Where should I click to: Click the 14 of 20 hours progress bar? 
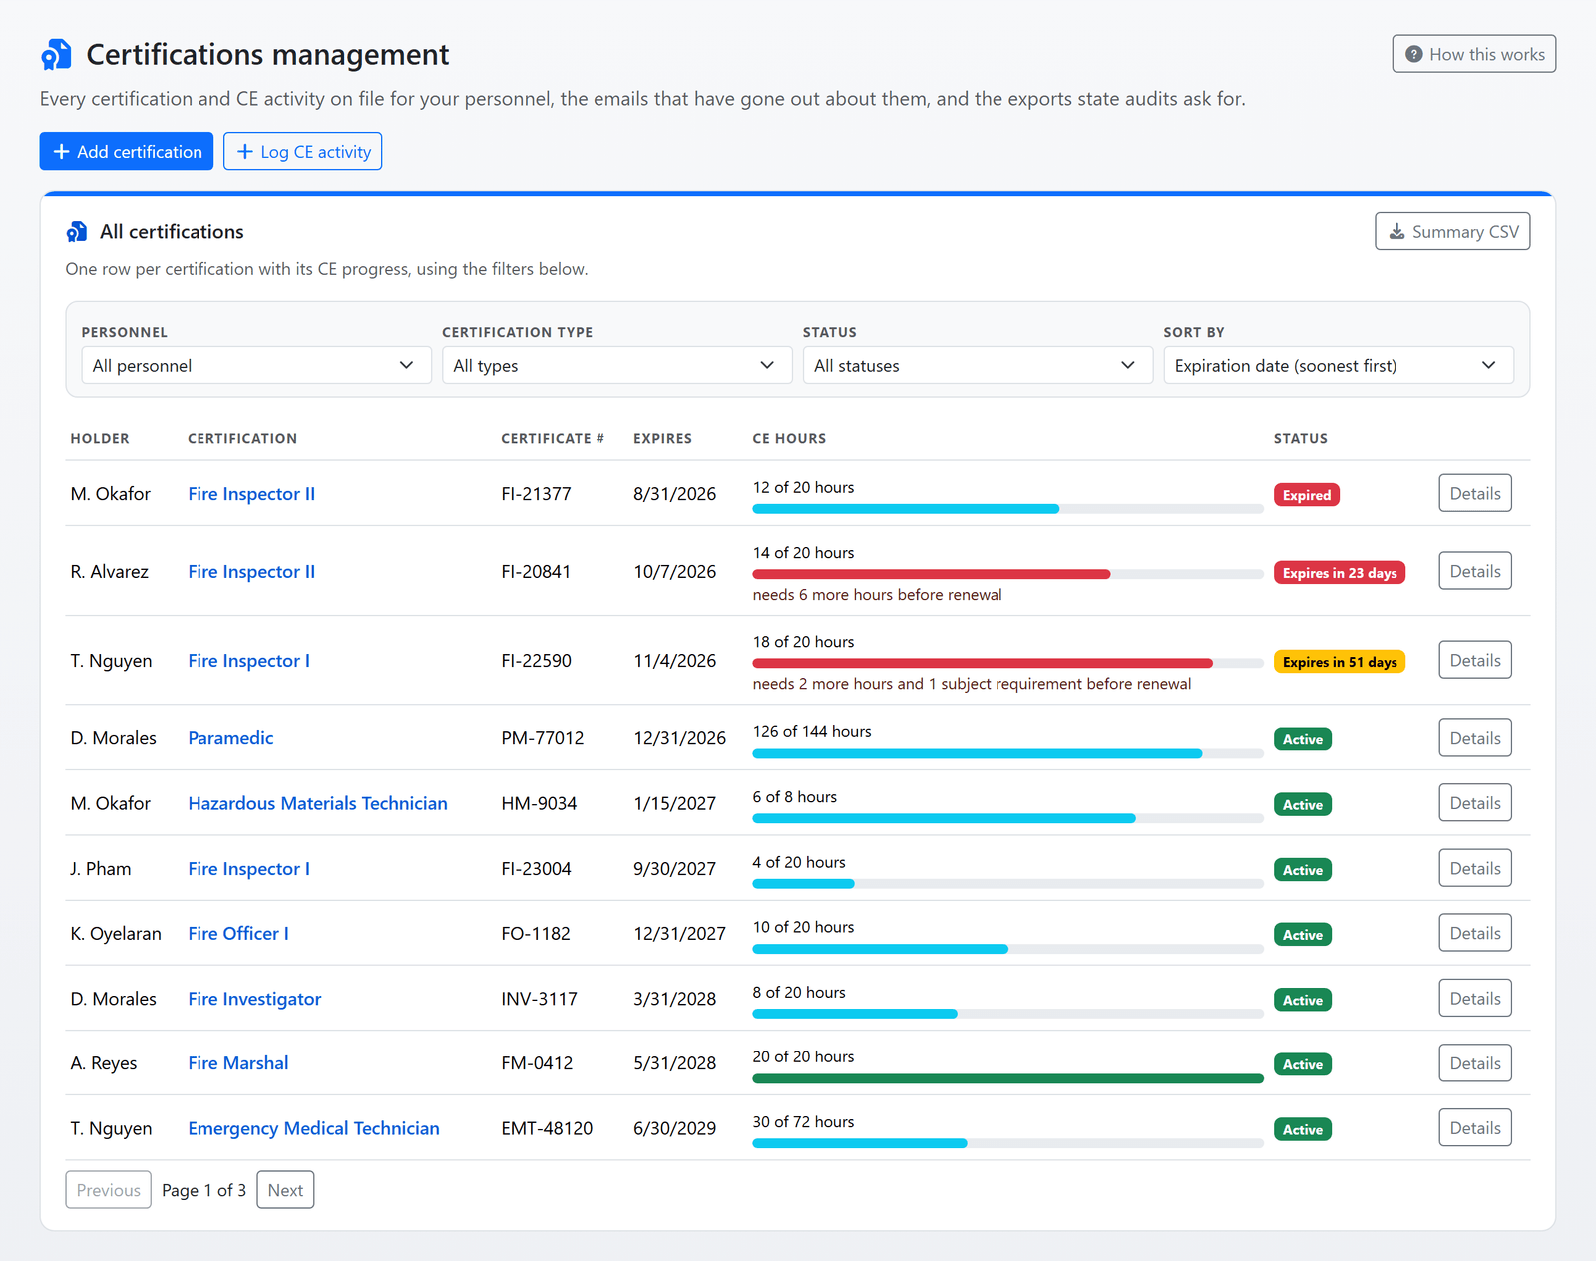[1007, 574]
